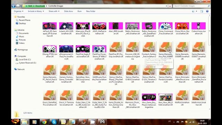This screenshot has height=125, width=222.
Task: Create a New folder
Action: (91, 11)
